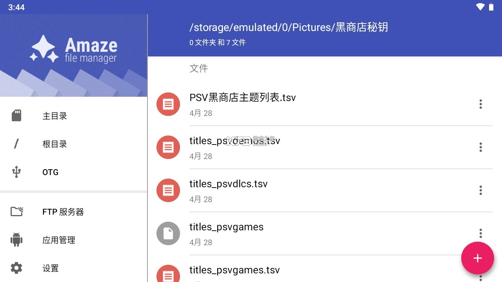
Task: Click the FTP server folder icon
Action: 16,211
